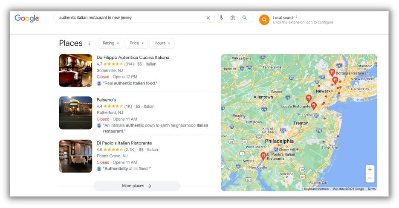Open Da Filippo Autentica Cucina Italiana listing
The height and width of the screenshot is (208, 399).
[x=133, y=58]
